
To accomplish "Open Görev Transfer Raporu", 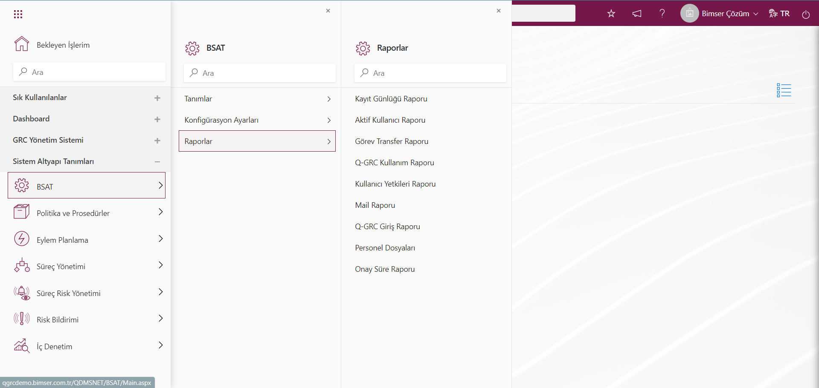I will (x=392, y=141).
